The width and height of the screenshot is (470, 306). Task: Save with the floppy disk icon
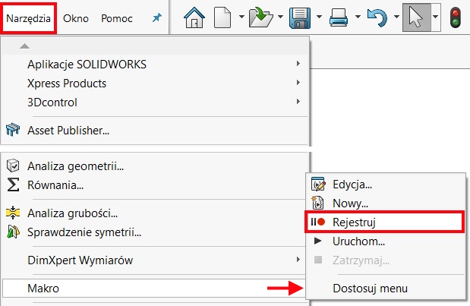pyautogui.click(x=300, y=18)
